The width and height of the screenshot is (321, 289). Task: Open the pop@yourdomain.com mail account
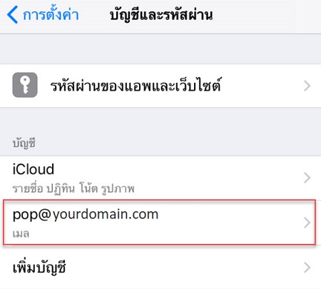pos(159,223)
